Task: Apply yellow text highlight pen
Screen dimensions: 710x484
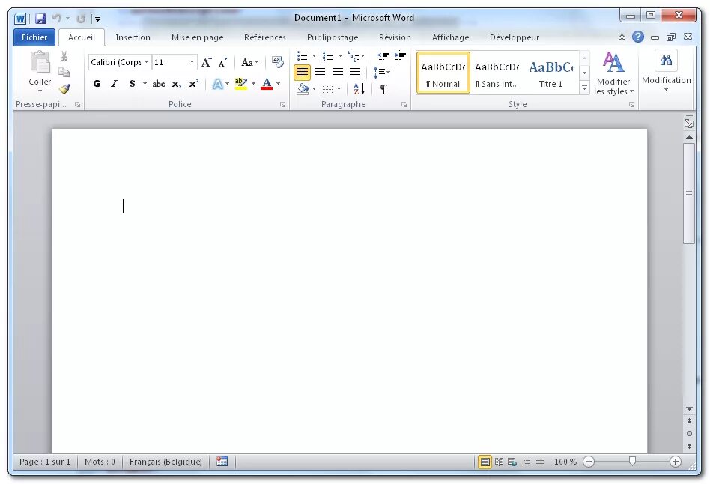Action: click(x=241, y=84)
